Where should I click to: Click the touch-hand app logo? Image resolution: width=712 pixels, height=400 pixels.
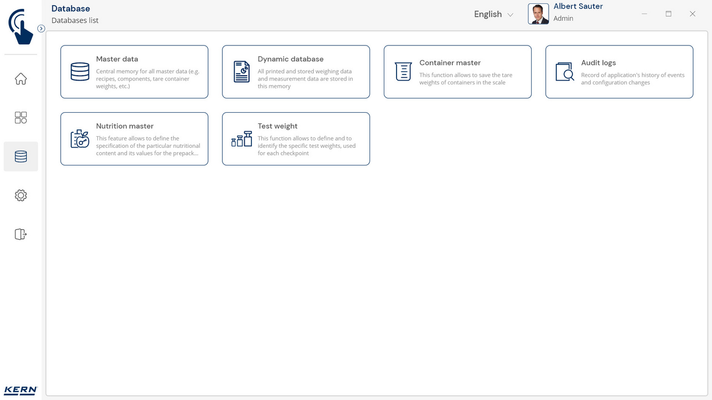21,26
